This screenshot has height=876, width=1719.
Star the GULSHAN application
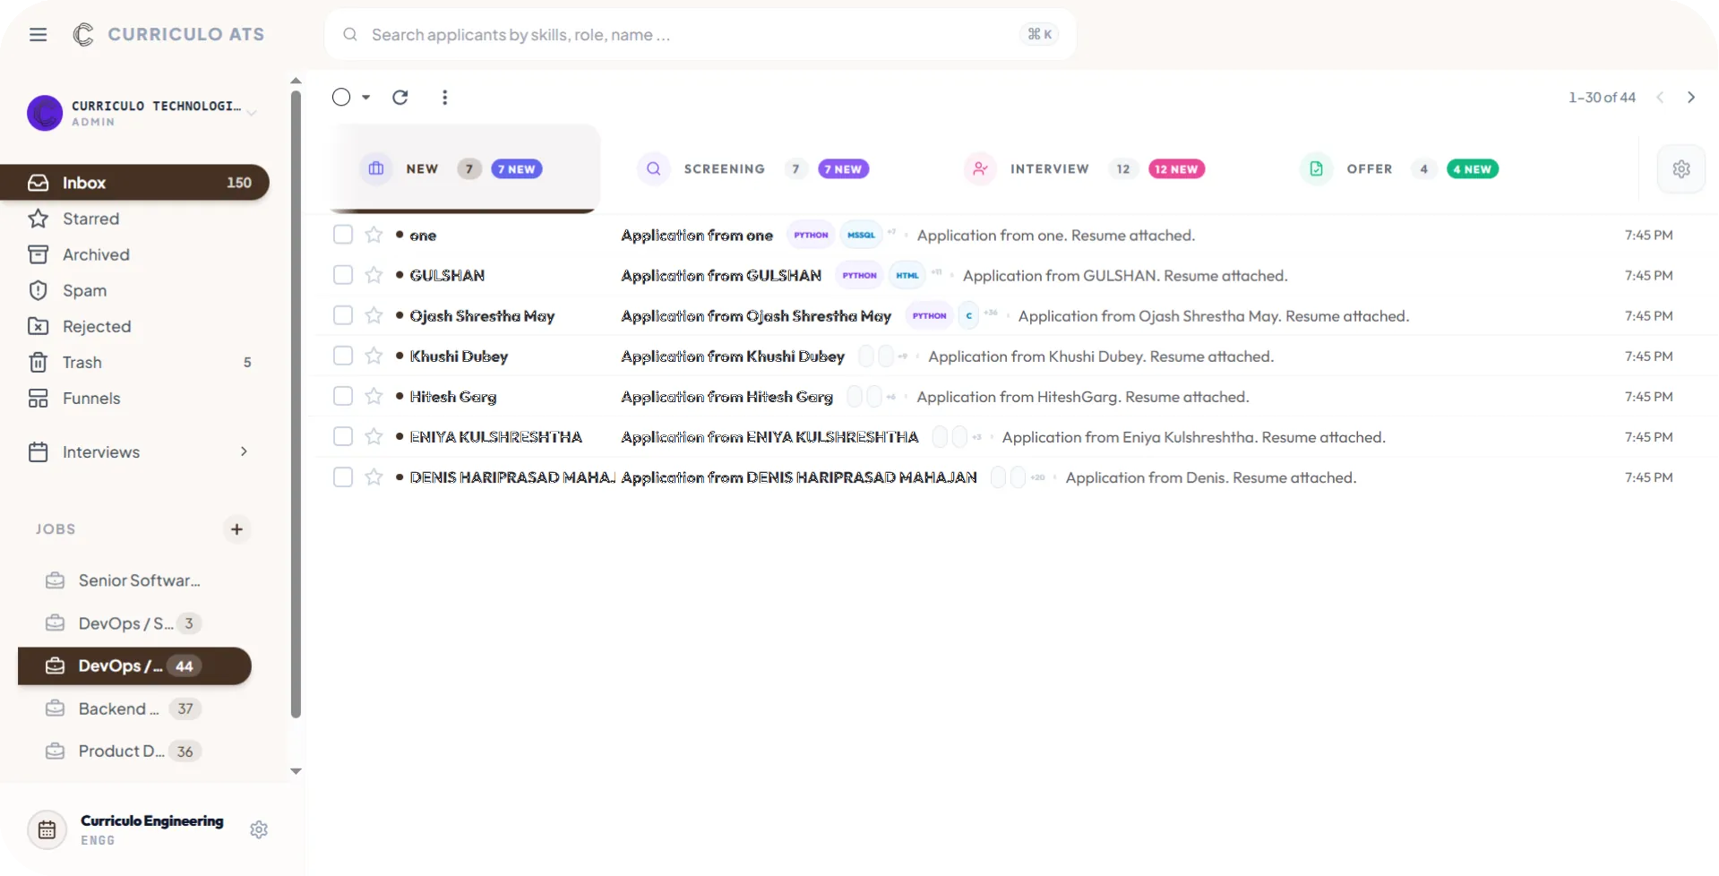coord(374,275)
